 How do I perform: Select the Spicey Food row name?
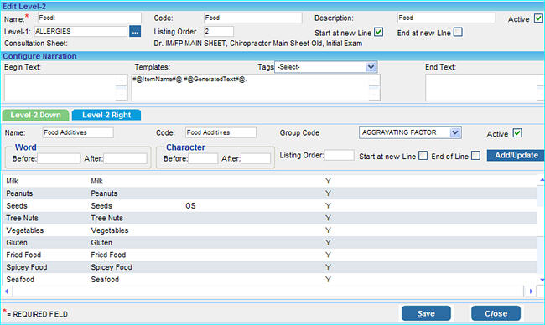point(27,267)
